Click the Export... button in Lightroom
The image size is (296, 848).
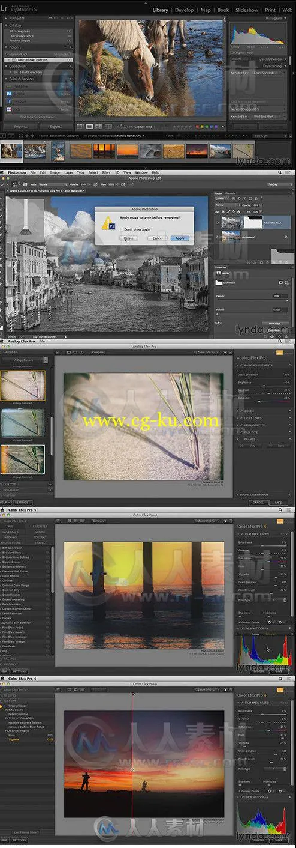[56, 127]
